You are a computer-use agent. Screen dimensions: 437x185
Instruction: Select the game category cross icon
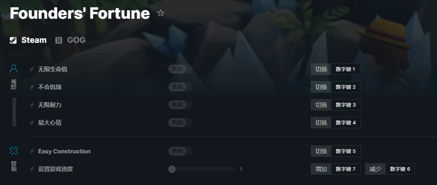tap(14, 151)
